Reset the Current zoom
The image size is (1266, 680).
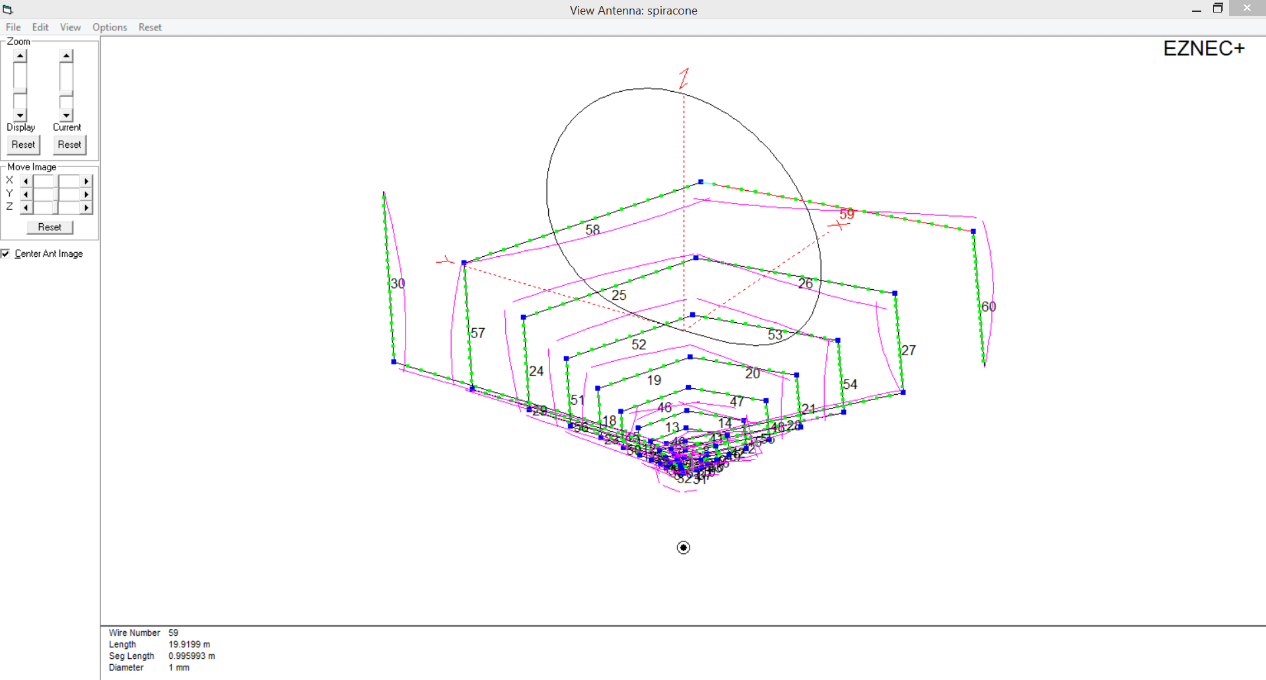[x=69, y=145]
